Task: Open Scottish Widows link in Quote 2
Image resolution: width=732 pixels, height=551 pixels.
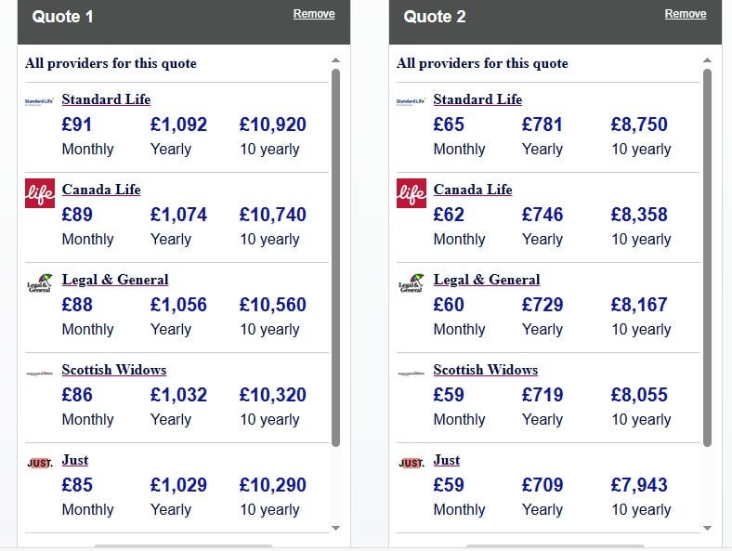Action: (x=485, y=370)
